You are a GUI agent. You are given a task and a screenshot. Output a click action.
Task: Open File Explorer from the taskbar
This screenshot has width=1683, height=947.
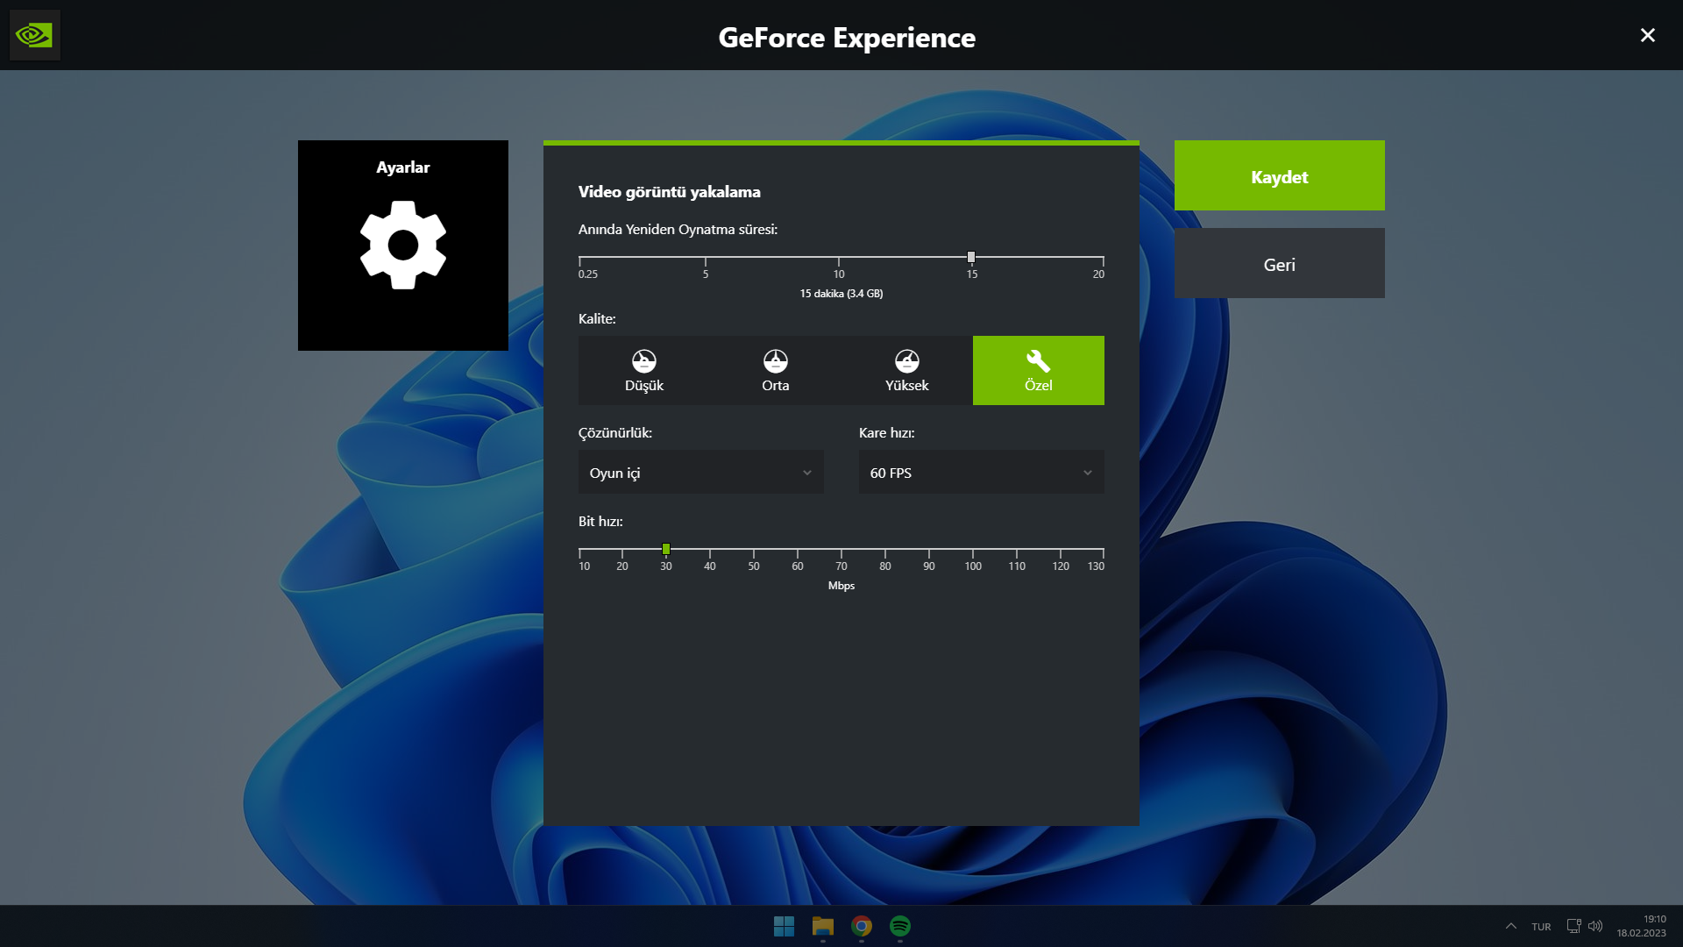[x=822, y=926]
